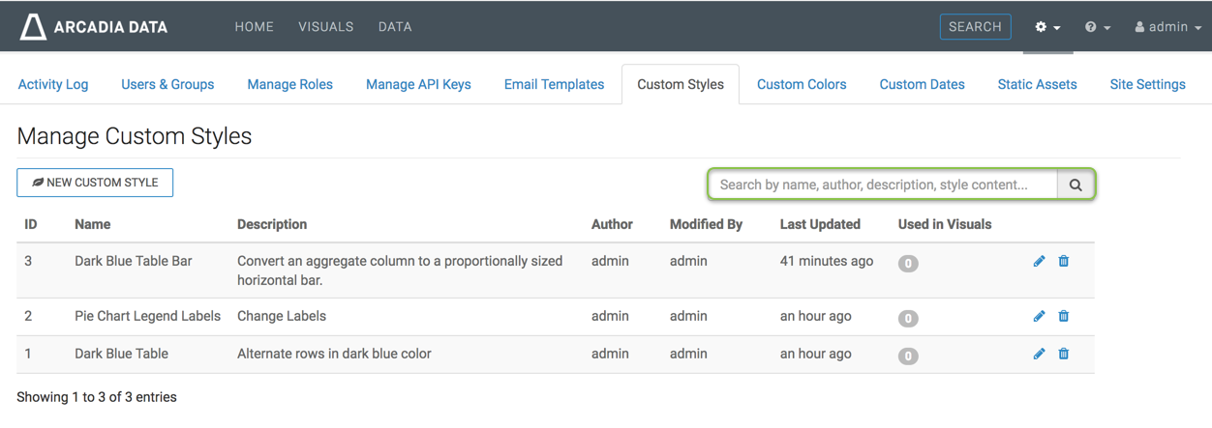
Task: Click pencil icon for Dark Blue Table
Action: (x=1039, y=354)
